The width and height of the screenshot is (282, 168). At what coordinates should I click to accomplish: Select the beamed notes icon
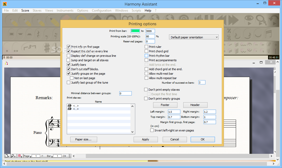[268, 34]
